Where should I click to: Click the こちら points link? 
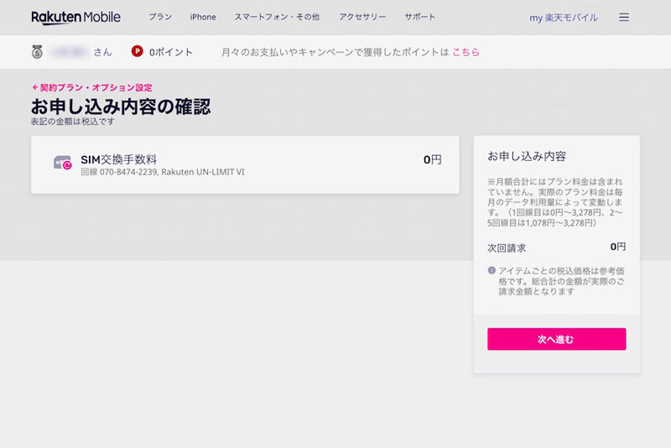(x=466, y=52)
